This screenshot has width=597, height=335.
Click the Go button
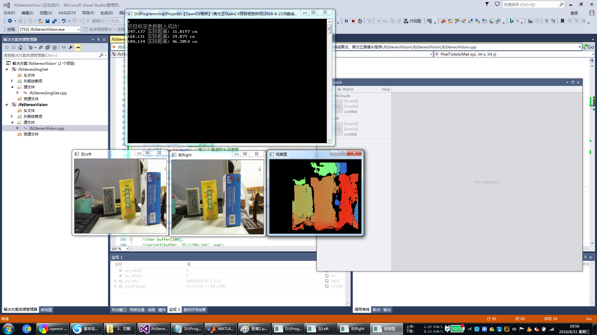pyautogui.click(x=588, y=47)
